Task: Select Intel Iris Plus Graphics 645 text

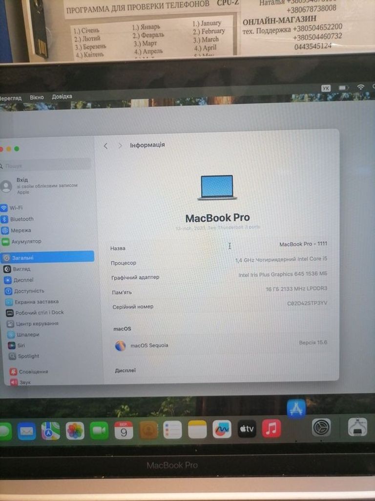Action: 283,274
